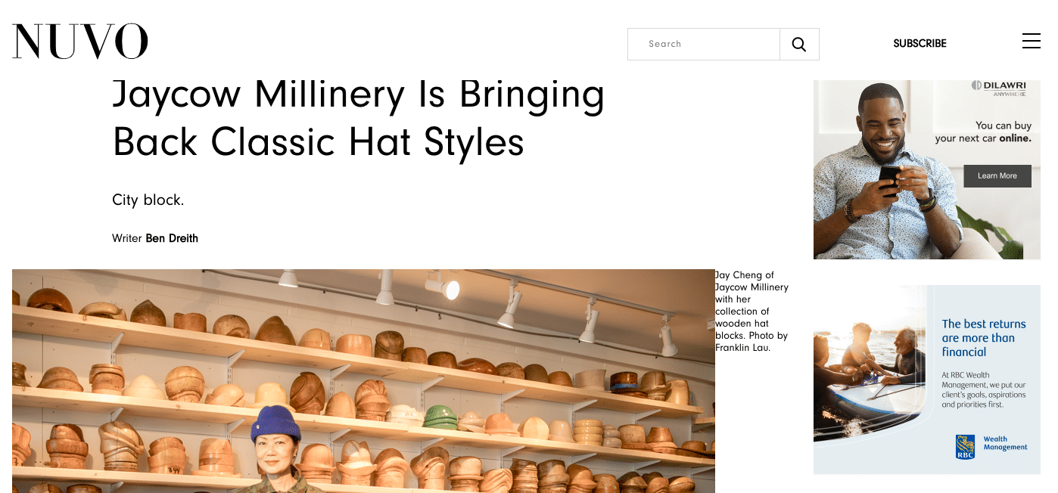This screenshot has height=493, width=1058.
Task: Click the RBC Wealth Management logo
Action: [991, 446]
